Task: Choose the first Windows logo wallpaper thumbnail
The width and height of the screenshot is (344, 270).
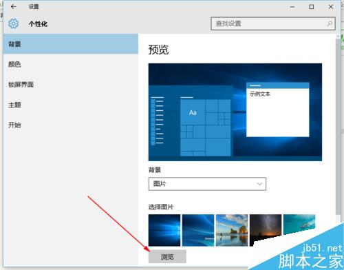Action: (164, 230)
